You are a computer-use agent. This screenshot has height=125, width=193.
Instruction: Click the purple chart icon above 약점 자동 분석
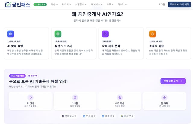click(x=105, y=34)
